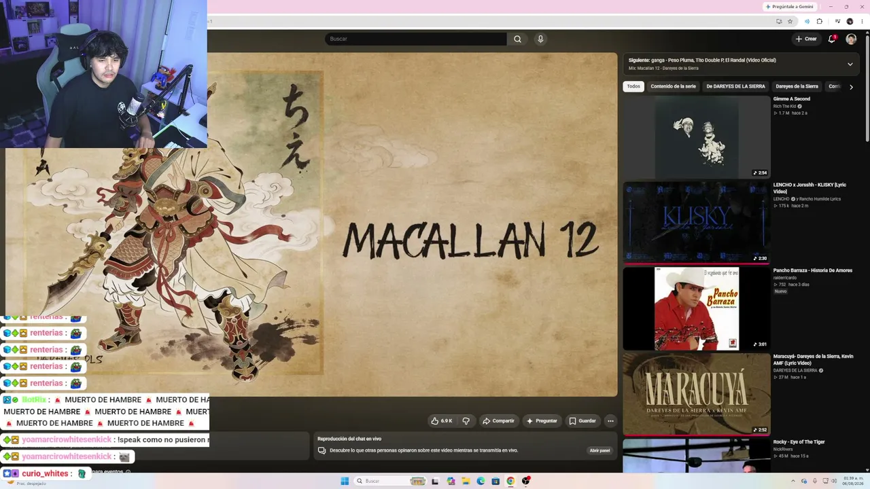The image size is (870, 489).
Task: Open the more actions menu under the video
Action: [610, 421]
